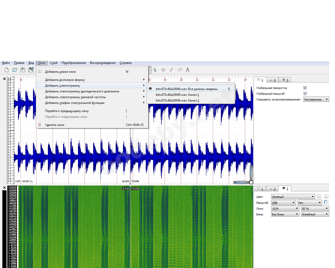Expand the Окно size dropdown showing 1024
Screen dimensions: 335x268
[285, 209]
